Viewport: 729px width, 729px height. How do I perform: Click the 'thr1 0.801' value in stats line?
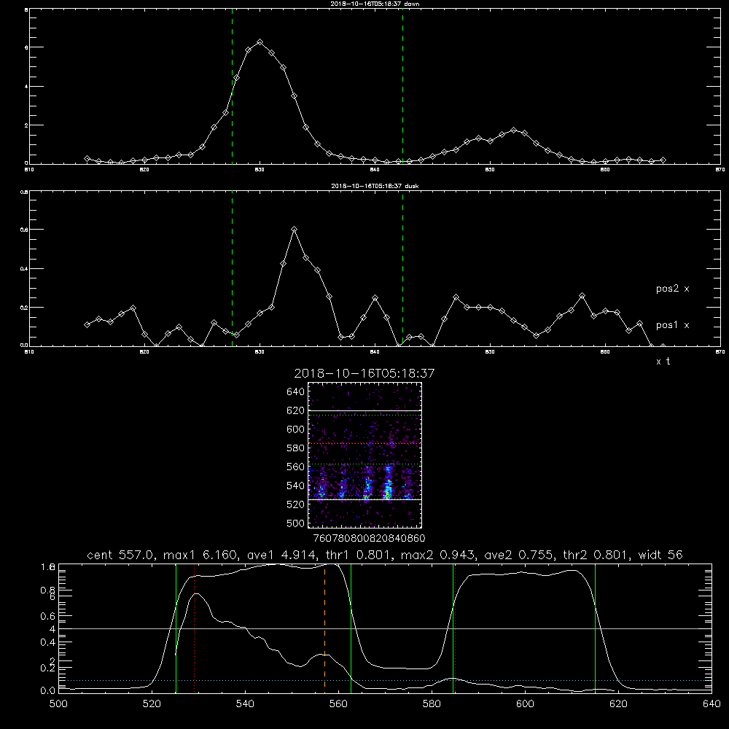[359, 555]
